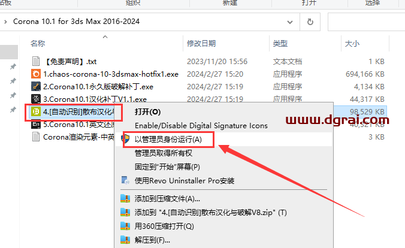Click the size value 44,317 KB
This screenshot has width=405, height=248.
pos(367,99)
